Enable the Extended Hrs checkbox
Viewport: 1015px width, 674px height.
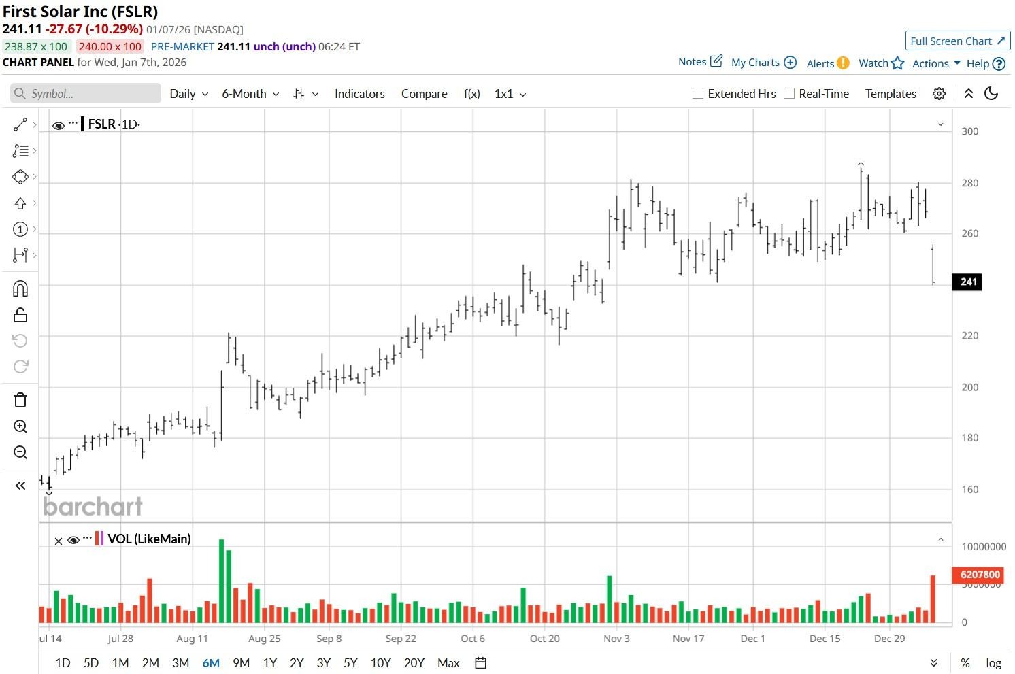click(698, 93)
